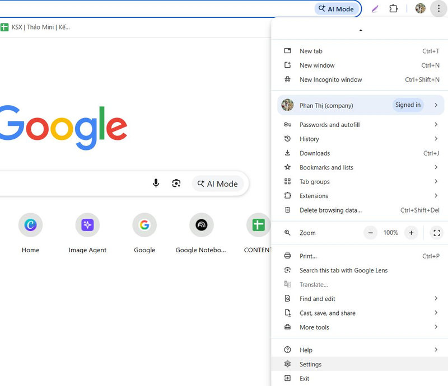Image resolution: width=448 pixels, height=386 pixels.
Task: Open KSX Thảo Mini bookmark
Action: [x=35, y=27]
